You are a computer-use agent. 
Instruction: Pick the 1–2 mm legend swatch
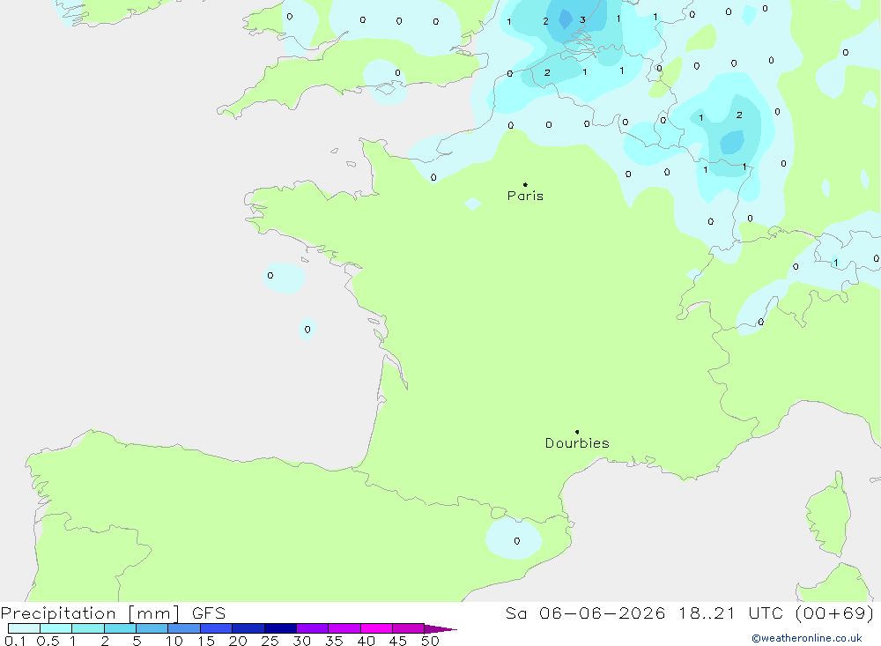click(88, 628)
